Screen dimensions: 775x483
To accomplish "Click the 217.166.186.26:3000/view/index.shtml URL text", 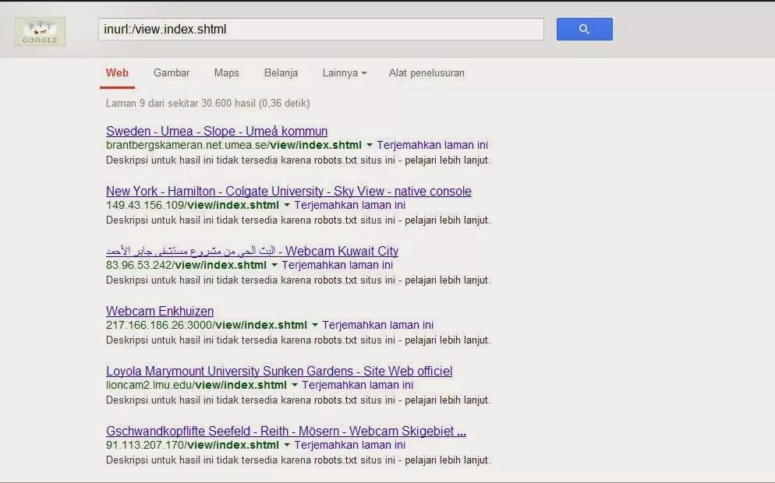I will 207,325.
